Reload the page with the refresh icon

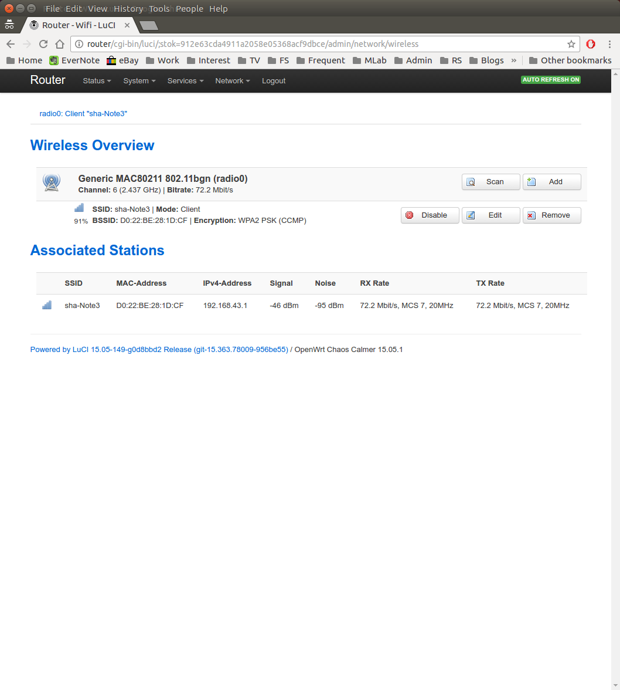pos(43,44)
